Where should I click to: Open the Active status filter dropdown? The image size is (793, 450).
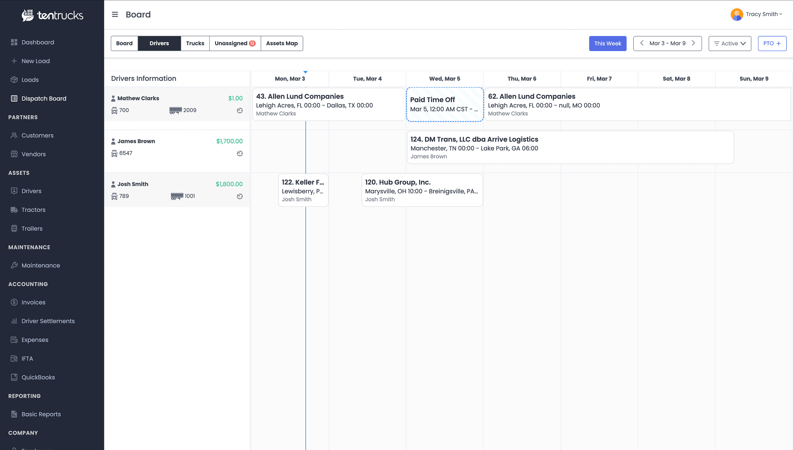[730, 43]
